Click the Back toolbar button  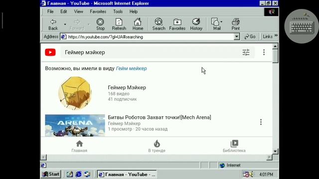point(53,24)
